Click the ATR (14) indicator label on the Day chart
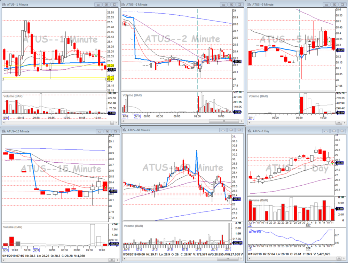Screen dimensions: 348x263 [x=255, y=231]
